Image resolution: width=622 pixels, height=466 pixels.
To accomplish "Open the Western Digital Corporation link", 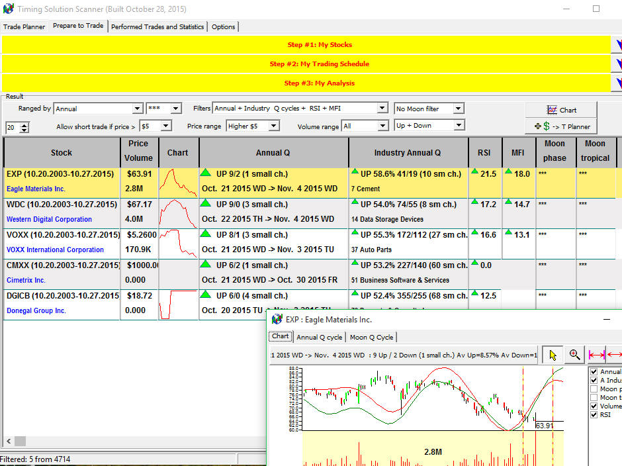I will click(x=49, y=219).
